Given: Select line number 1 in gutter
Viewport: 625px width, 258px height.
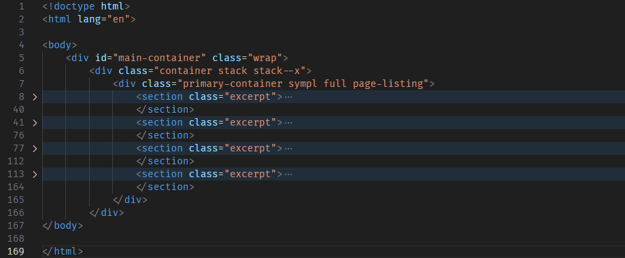Looking at the screenshot, I should coord(21,7).
